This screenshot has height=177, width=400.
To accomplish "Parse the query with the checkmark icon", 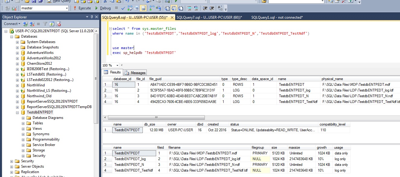I will coord(123,8).
